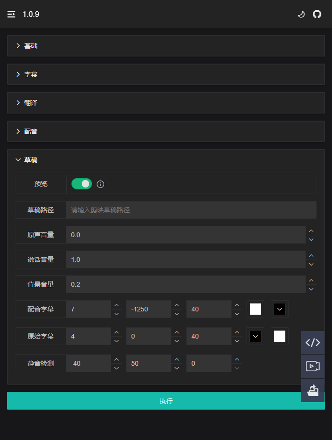Screen dimensions: 332x440
Task: Decrease 配音字幕 value -1250
Action: pyautogui.click(x=177, y=314)
